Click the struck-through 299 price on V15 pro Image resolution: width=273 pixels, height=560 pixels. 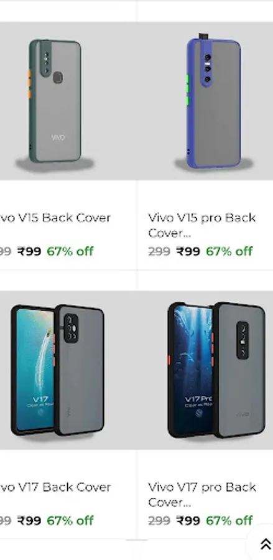[x=159, y=251]
